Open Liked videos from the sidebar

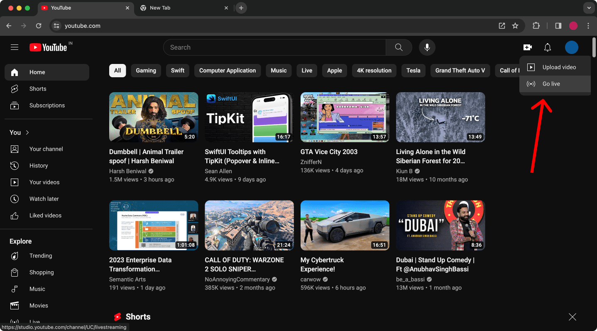click(x=14, y=215)
